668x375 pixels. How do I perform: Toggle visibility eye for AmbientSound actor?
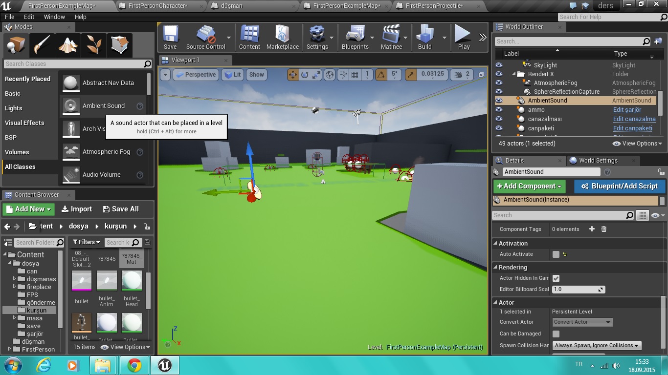pos(499,101)
